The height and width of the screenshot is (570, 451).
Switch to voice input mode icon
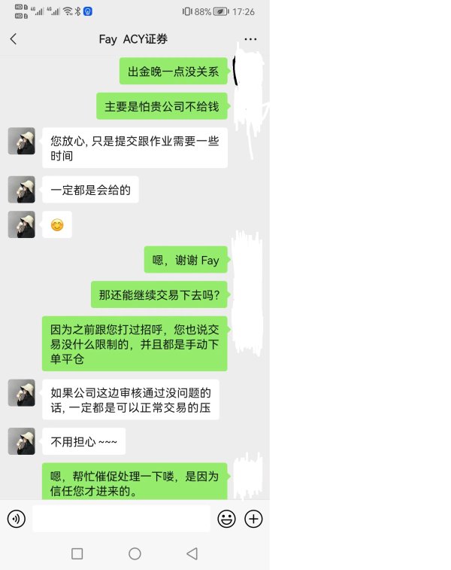click(17, 519)
